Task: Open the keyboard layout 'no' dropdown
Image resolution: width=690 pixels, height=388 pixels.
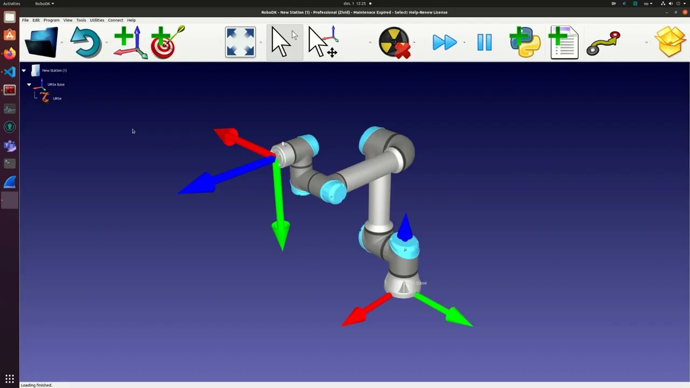Action: point(648,3)
